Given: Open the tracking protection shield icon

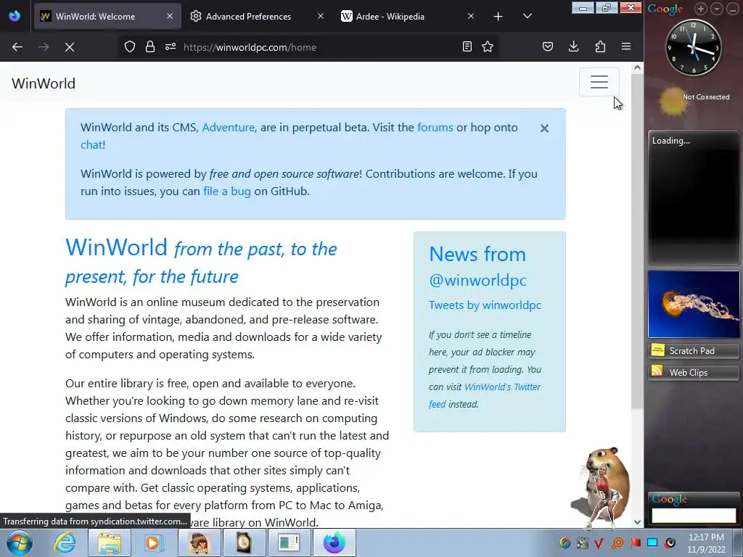Looking at the screenshot, I should (x=130, y=47).
